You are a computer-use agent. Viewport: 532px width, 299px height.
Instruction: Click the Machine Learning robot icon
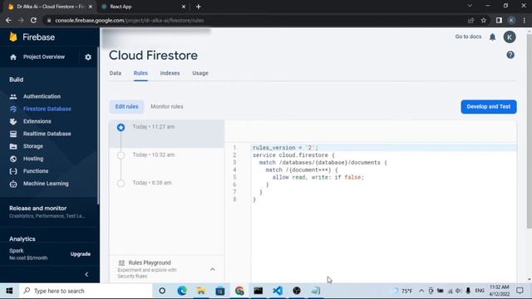coord(13,184)
